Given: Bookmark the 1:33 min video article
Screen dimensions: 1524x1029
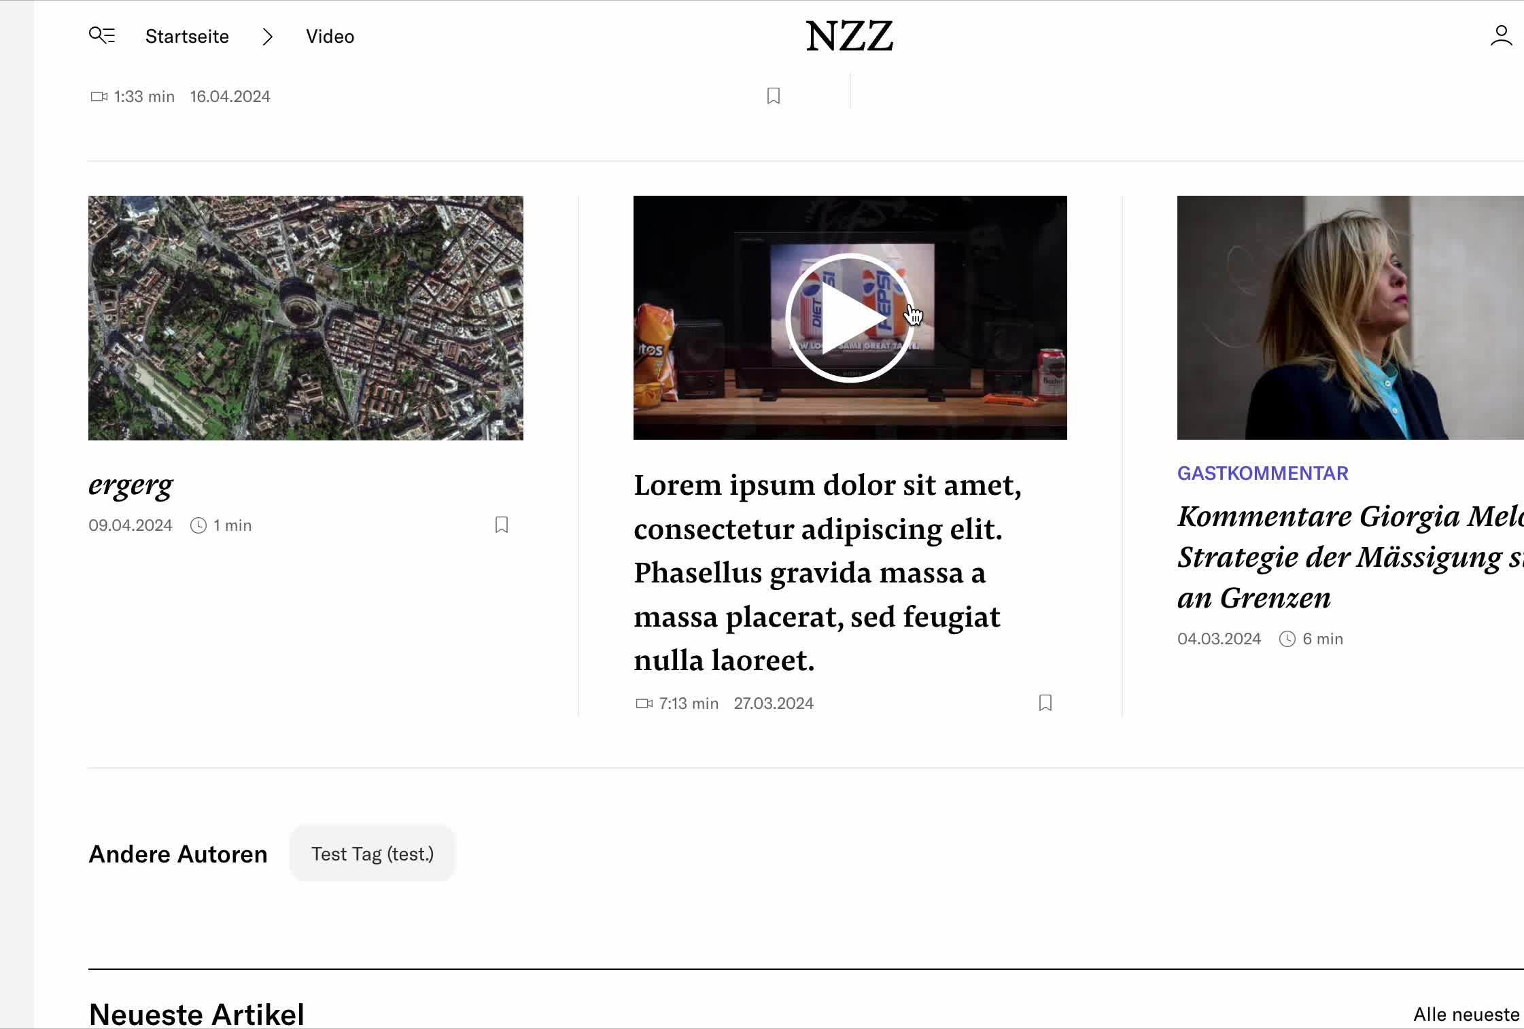Looking at the screenshot, I should 773,96.
